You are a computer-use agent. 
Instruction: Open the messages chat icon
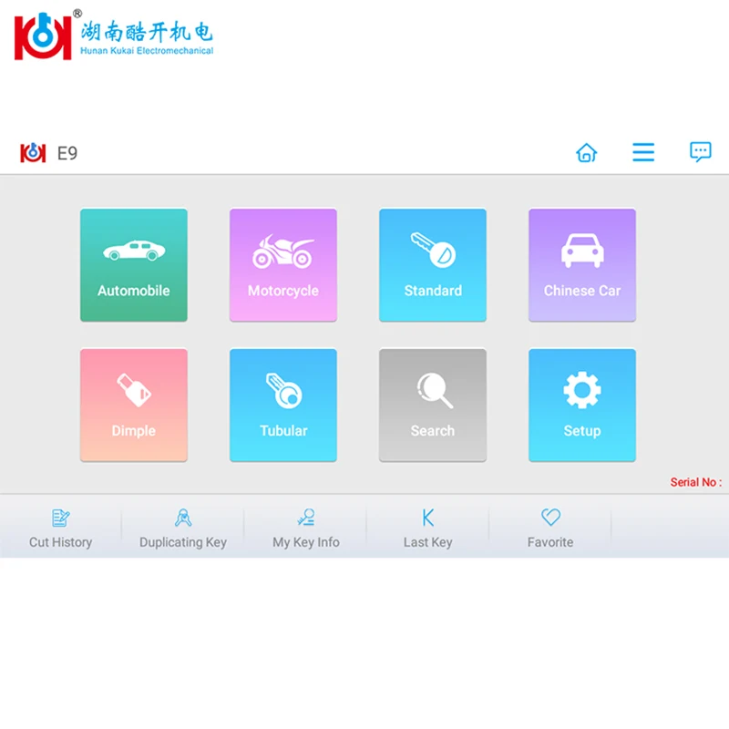(700, 152)
